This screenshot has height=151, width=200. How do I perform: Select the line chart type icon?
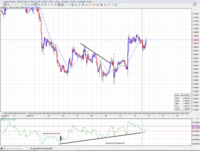[12, 5]
